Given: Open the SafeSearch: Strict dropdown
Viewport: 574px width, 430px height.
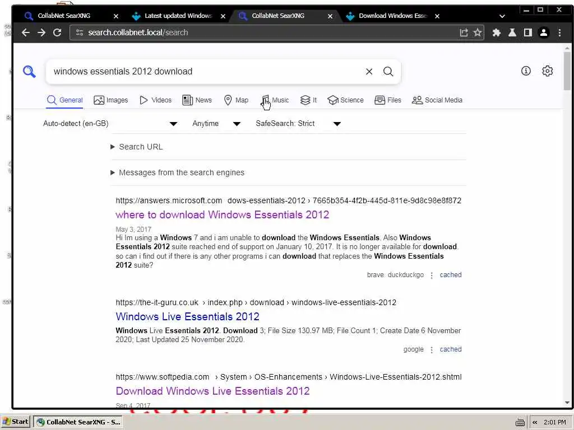Looking at the screenshot, I should [298, 124].
